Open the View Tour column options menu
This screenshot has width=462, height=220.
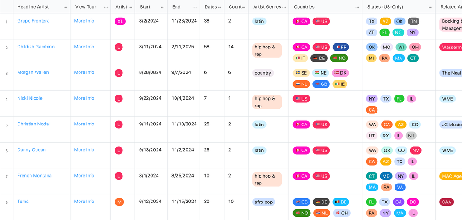106,7
